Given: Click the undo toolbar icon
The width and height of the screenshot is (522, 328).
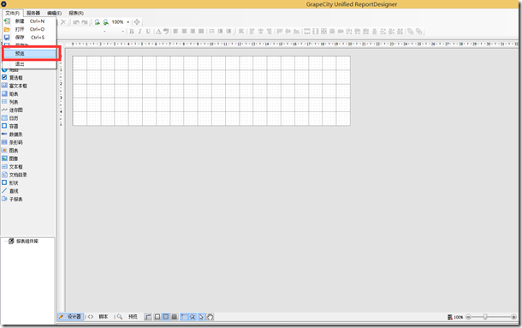Looking at the screenshot, I should pyautogui.click(x=76, y=22).
